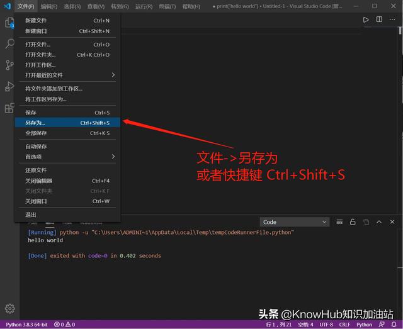This screenshot has height=329, width=403.
Task: Toggle the output scroll lock icon
Action: (353, 221)
